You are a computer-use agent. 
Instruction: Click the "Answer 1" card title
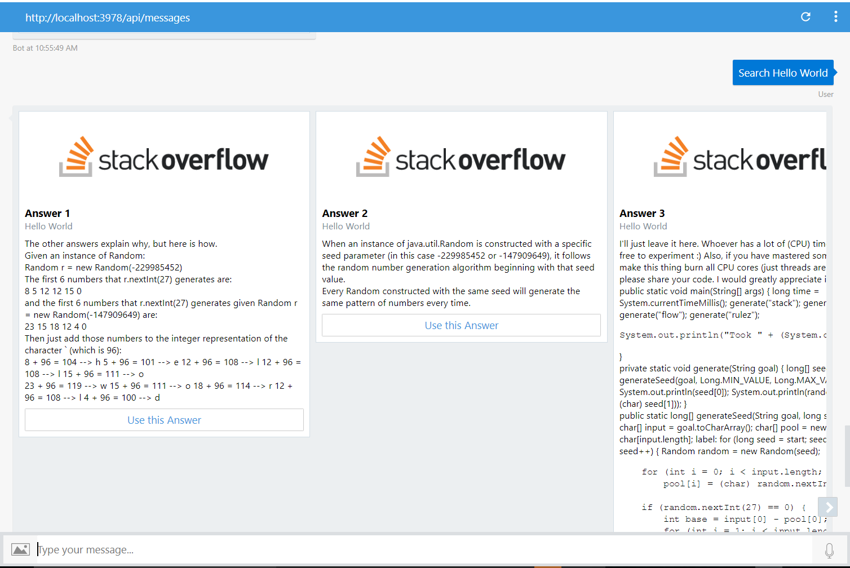click(x=47, y=213)
